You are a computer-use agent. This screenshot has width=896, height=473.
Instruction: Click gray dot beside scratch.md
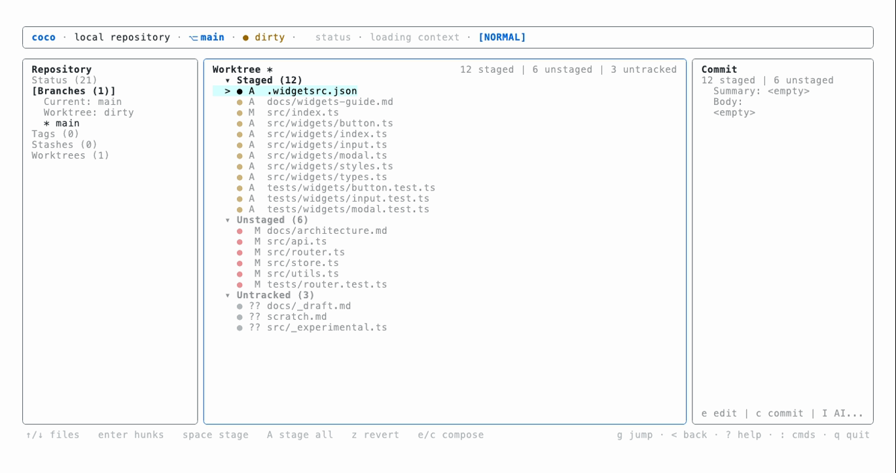(x=240, y=317)
